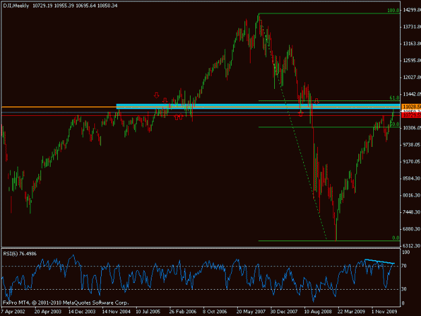Click the 20 Apr 2003 date label
421x316 pixels.
pos(48,311)
